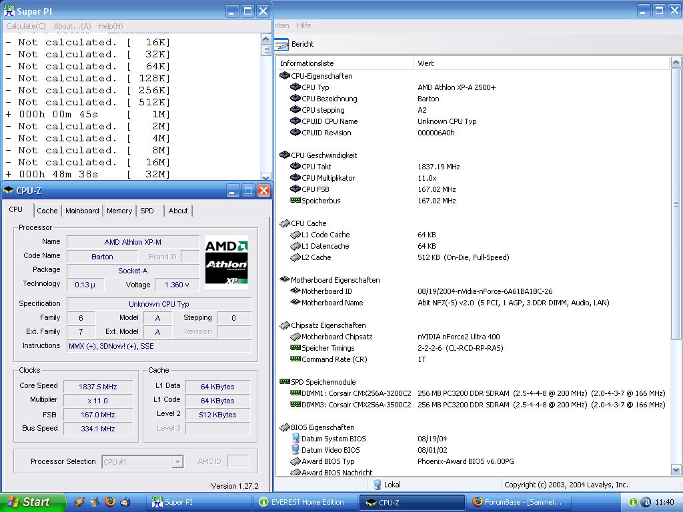This screenshot has width=683, height=512.
Task: Click the Bus Speed field 334.1 MHz
Action: click(x=97, y=429)
